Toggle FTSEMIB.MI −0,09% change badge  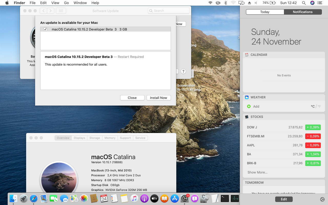313,136
